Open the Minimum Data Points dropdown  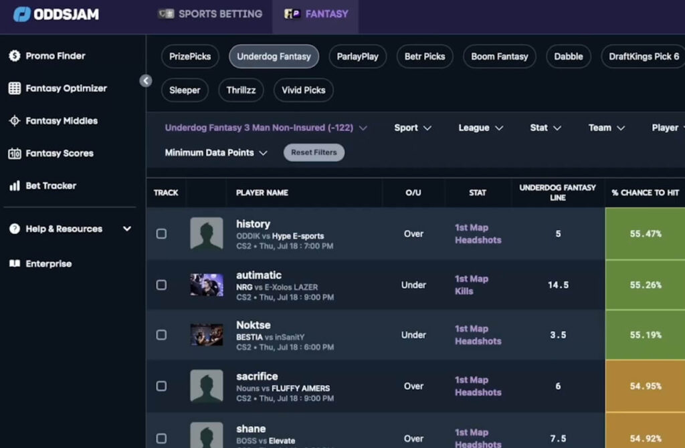pos(215,152)
